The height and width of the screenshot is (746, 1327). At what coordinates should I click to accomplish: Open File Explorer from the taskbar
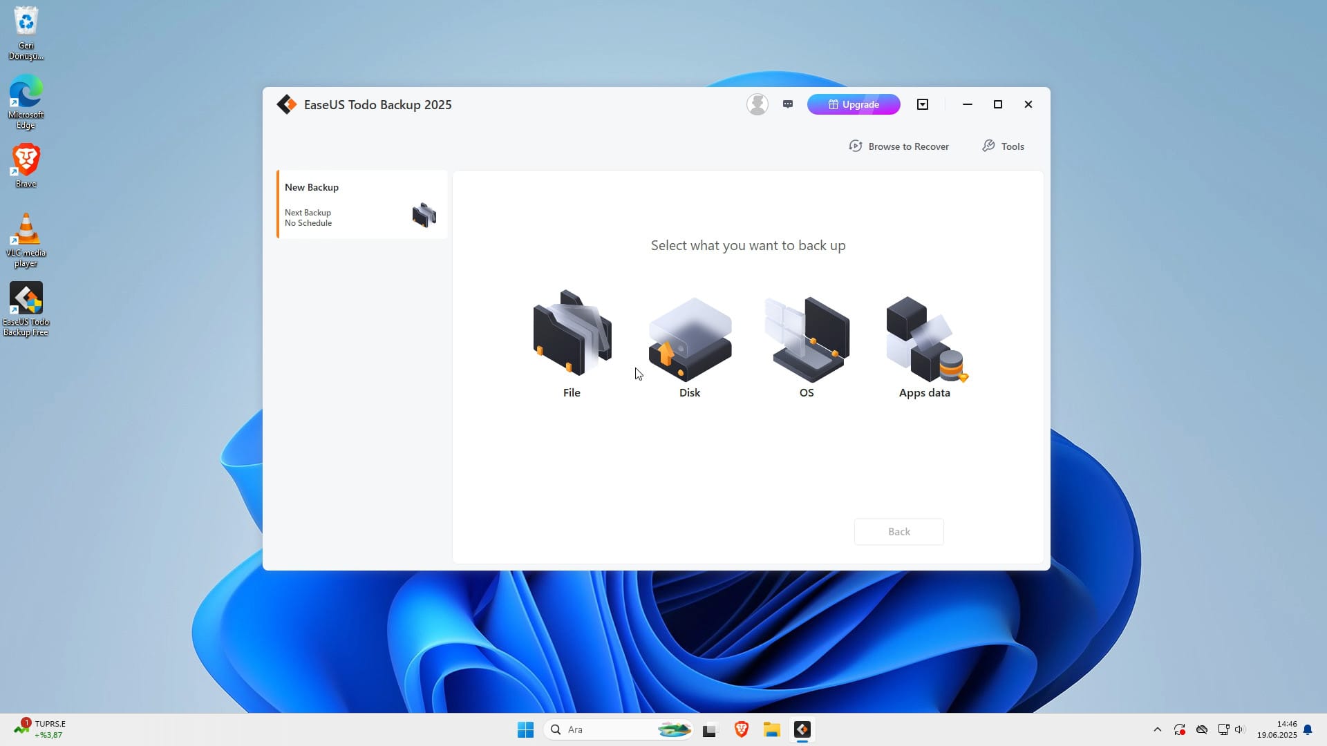click(772, 729)
